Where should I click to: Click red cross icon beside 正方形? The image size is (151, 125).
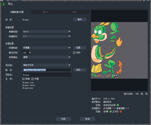121,111
